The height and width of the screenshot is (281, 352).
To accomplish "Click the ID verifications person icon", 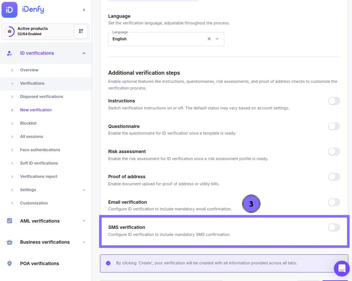I will coord(10,53).
